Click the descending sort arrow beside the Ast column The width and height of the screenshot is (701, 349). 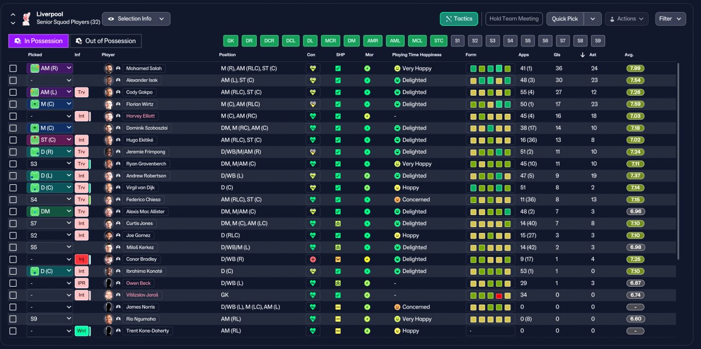(x=583, y=55)
